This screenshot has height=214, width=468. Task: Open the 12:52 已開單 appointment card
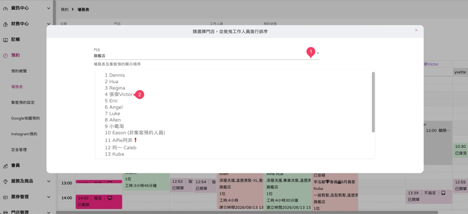click(181, 185)
